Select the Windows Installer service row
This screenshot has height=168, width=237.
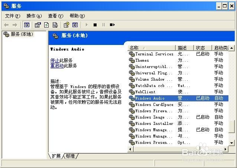pyautogui.click(x=178, y=123)
